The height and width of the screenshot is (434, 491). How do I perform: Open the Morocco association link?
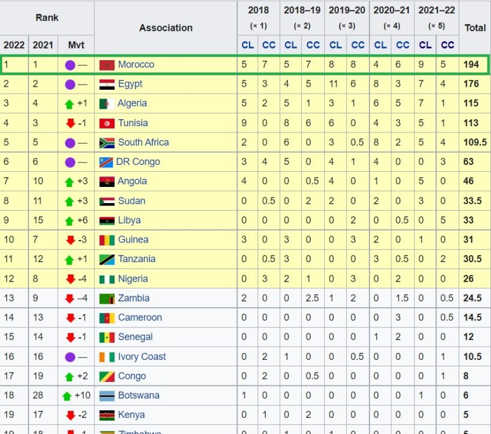coord(136,65)
